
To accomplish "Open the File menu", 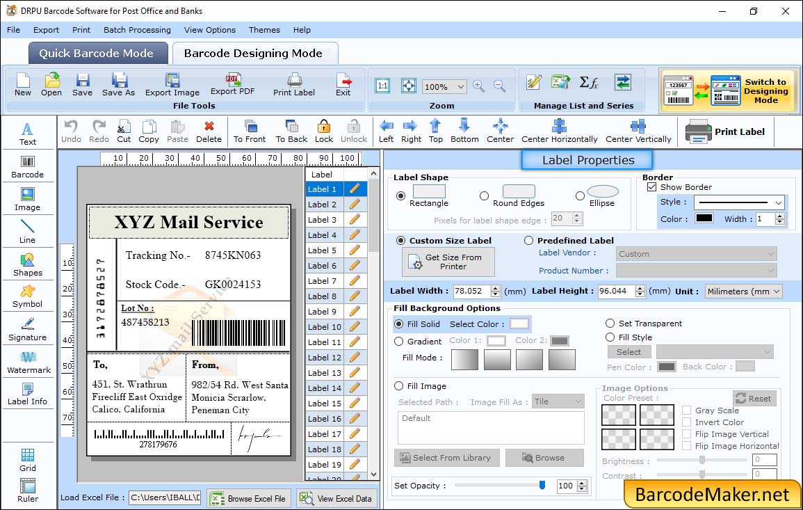I will [x=14, y=30].
